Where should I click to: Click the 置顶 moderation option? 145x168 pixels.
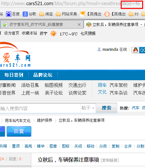[16, 146]
